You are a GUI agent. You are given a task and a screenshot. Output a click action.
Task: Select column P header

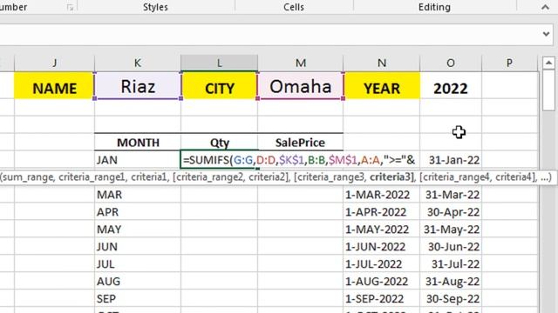(509, 63)
